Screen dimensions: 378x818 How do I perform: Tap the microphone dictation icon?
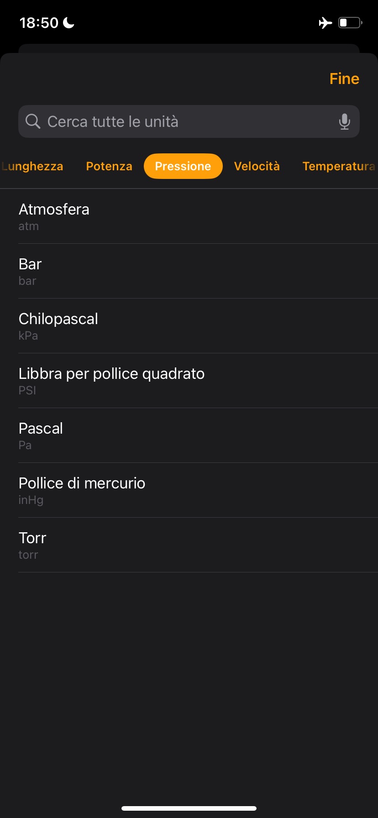[x=345, y=121]
